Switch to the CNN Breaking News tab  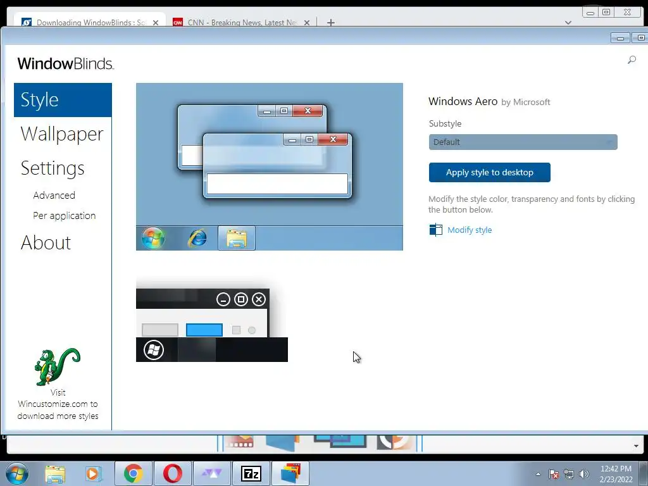click(x=241, y=22)
